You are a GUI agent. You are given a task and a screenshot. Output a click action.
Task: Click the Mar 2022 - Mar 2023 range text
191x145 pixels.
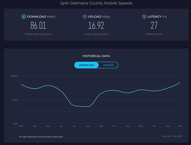pos(172,136)
